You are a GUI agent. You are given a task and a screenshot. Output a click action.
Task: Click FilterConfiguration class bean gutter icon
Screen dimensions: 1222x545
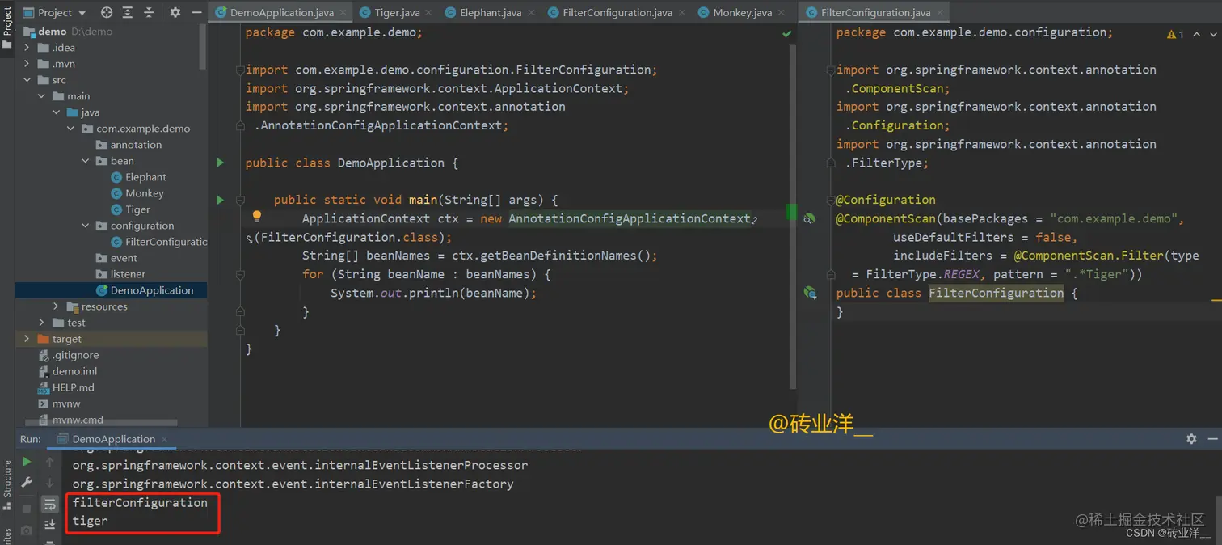[x=810, y=293]
